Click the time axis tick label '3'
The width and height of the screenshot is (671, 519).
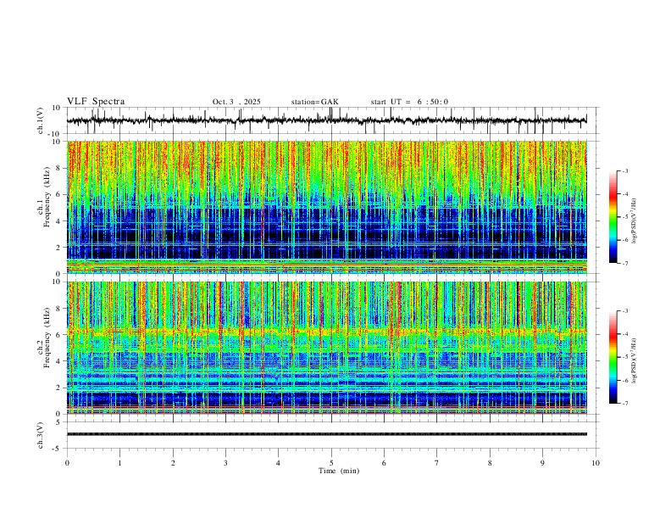[225, 463]
